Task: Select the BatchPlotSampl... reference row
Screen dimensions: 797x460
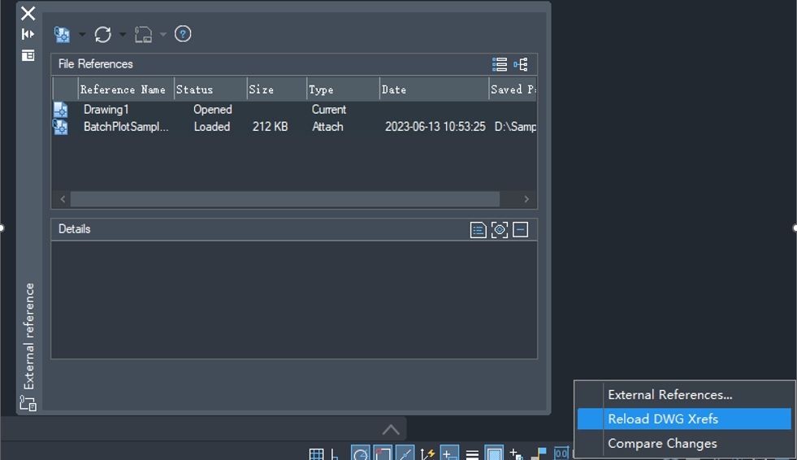Action: [126, 127]
